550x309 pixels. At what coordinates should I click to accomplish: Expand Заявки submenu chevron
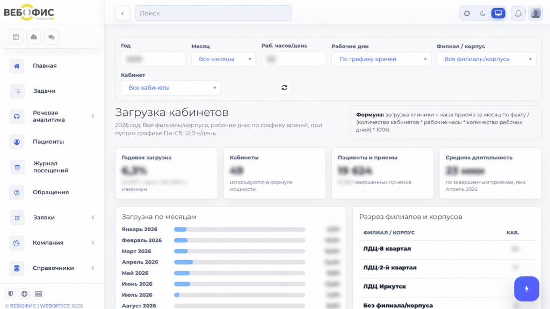click(x=93, y=218)
